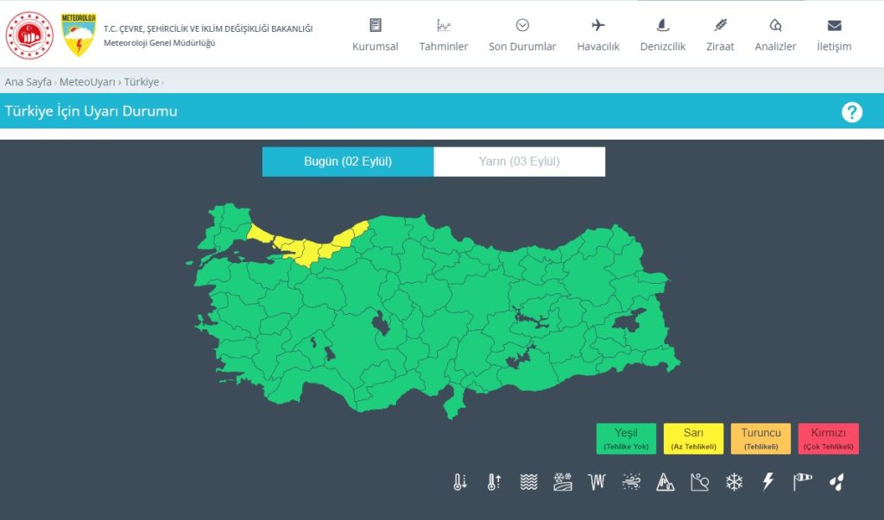Click the Denizcilik sailboat icon
The image size is (884, 520).
click(663, 25)
